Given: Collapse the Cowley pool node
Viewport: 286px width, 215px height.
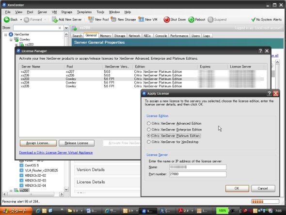Looking at the screenshot, I should (11, 40).
